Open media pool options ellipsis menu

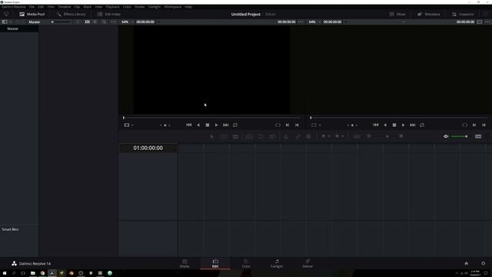point(113,22)
